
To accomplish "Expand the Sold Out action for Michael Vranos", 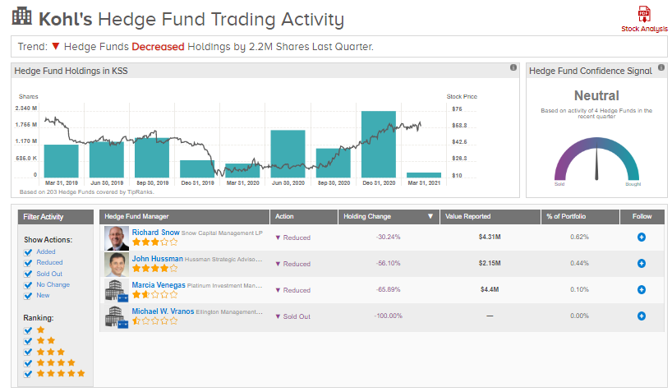I will [x=293, y=316].
